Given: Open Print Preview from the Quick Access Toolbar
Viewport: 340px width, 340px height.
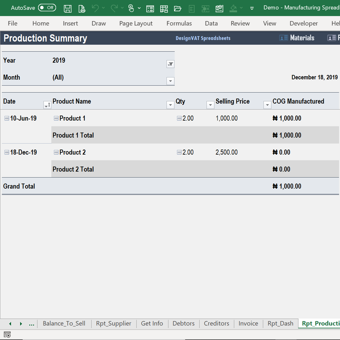Looking at the screenshot, I should click(82, 8).
